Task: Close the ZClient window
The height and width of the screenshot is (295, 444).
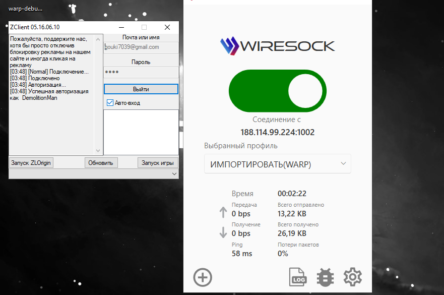Action: click(x=167, y=27)
